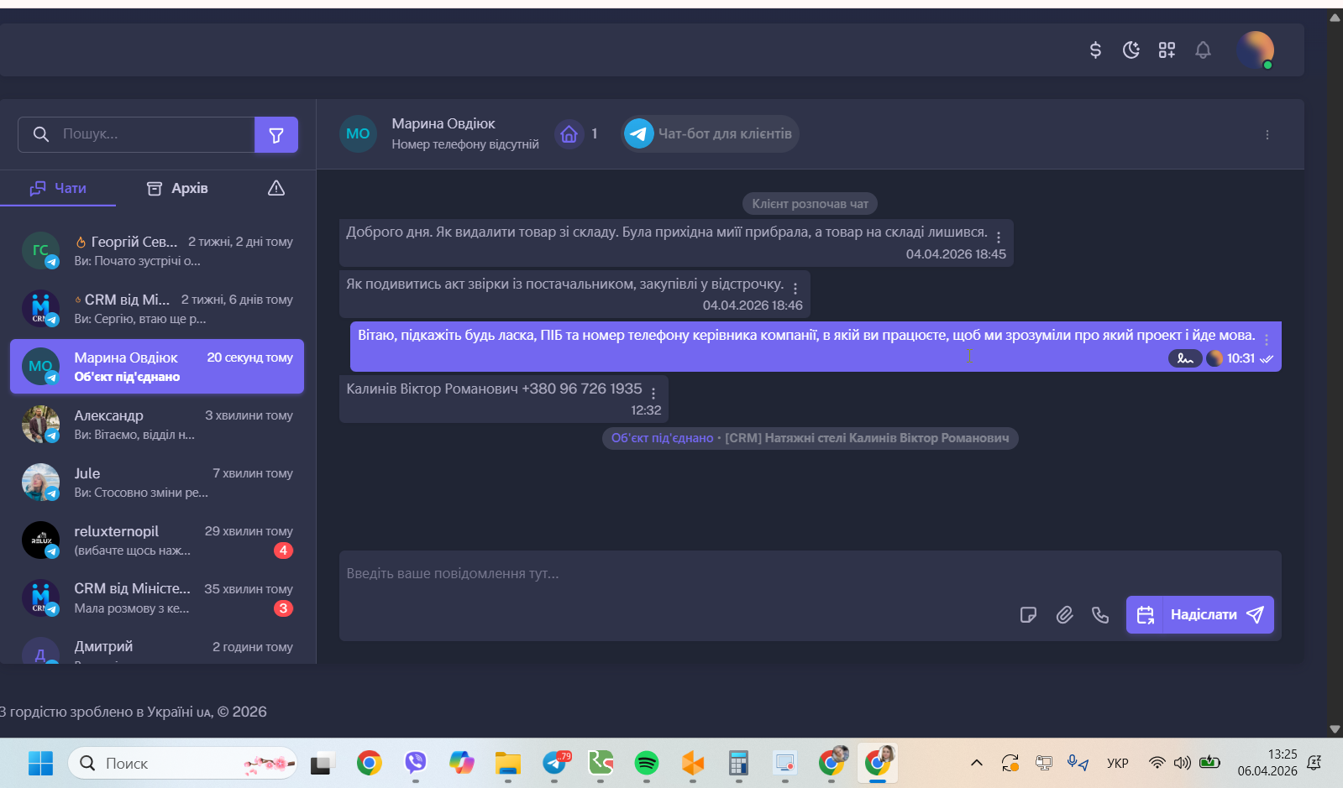Open options for 'акт звірки' message
The image size is (1343, 788).
coord(795,289)
